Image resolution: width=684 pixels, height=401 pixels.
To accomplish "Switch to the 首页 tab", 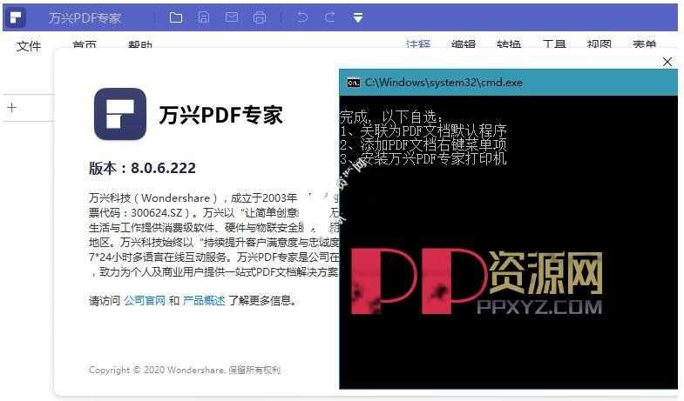I will (x=85, y=44).
